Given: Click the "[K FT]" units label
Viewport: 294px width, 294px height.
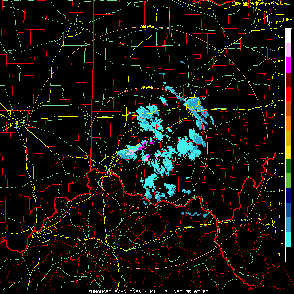Looking at the screenshot, I should (x=276, y=23).
